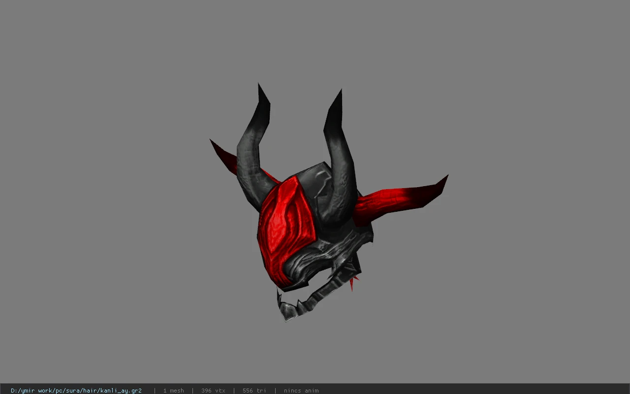The width and height of the screenshot is (630, 394).
Task: Click the "396 vtx" vertex count
Action: click(x=213, y=391)
